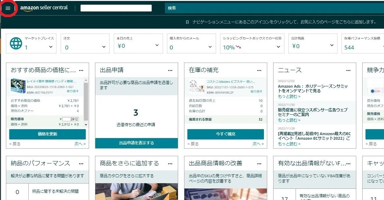Click 取り消す on the microscope product
384x200 pixels.
coord(73,91)
